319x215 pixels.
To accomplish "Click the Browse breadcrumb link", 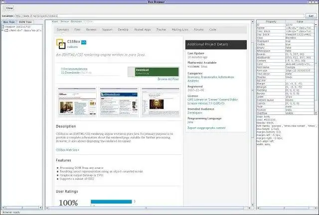I will coord(64,21).
